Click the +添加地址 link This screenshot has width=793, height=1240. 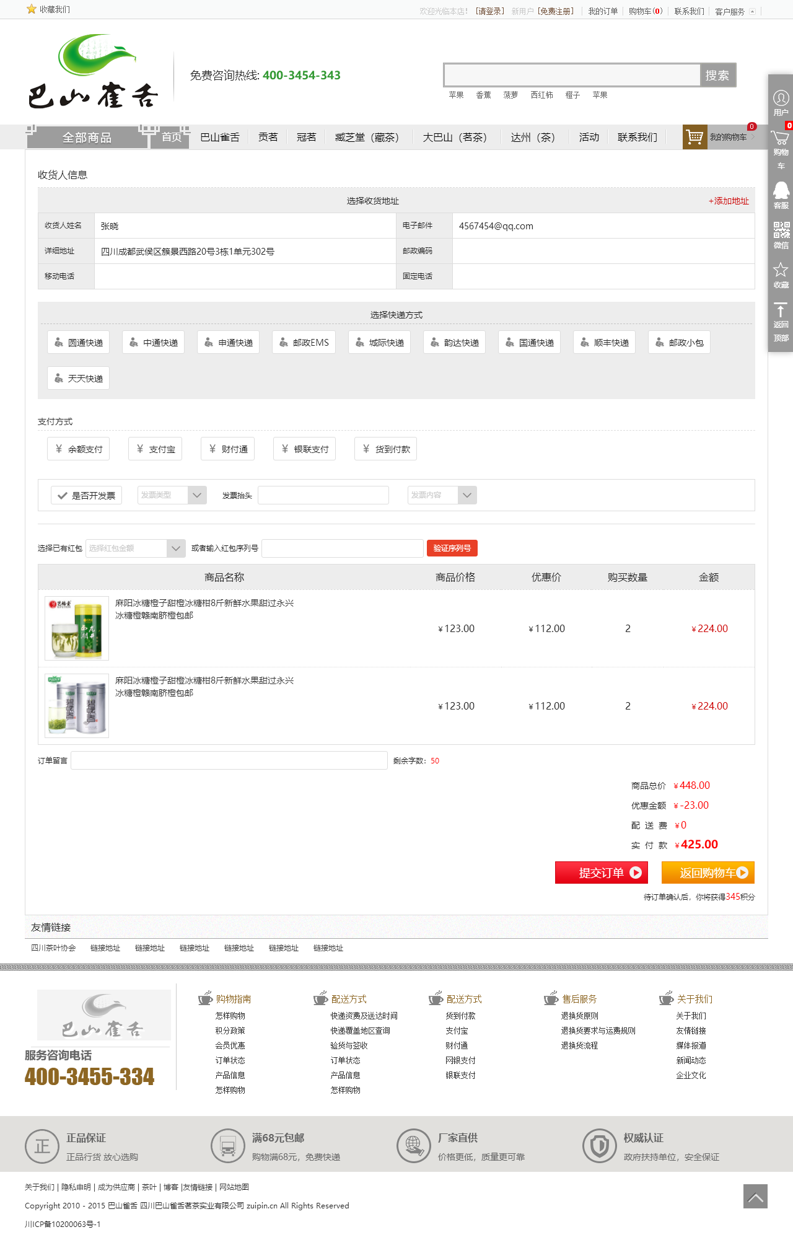(729, 201)
